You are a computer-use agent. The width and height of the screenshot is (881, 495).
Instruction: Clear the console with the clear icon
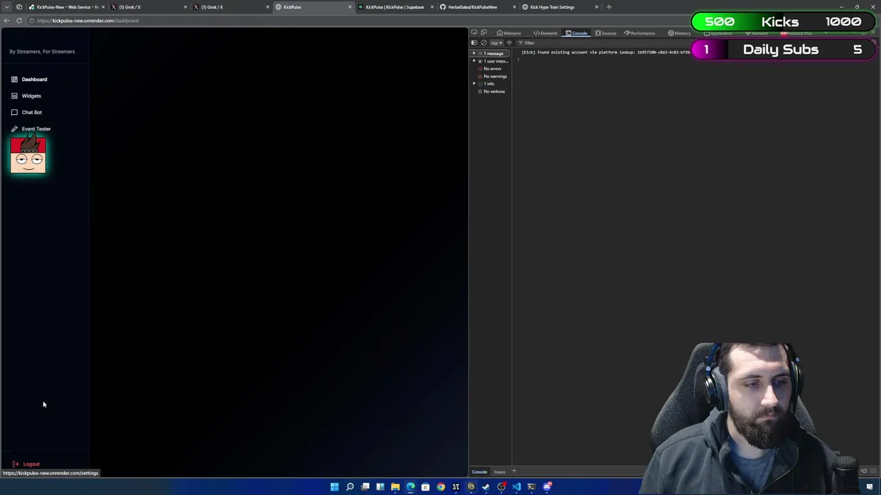click(483, 43)
